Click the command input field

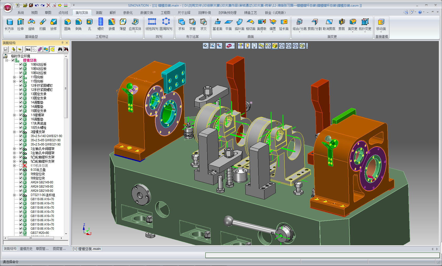point(322,255)
